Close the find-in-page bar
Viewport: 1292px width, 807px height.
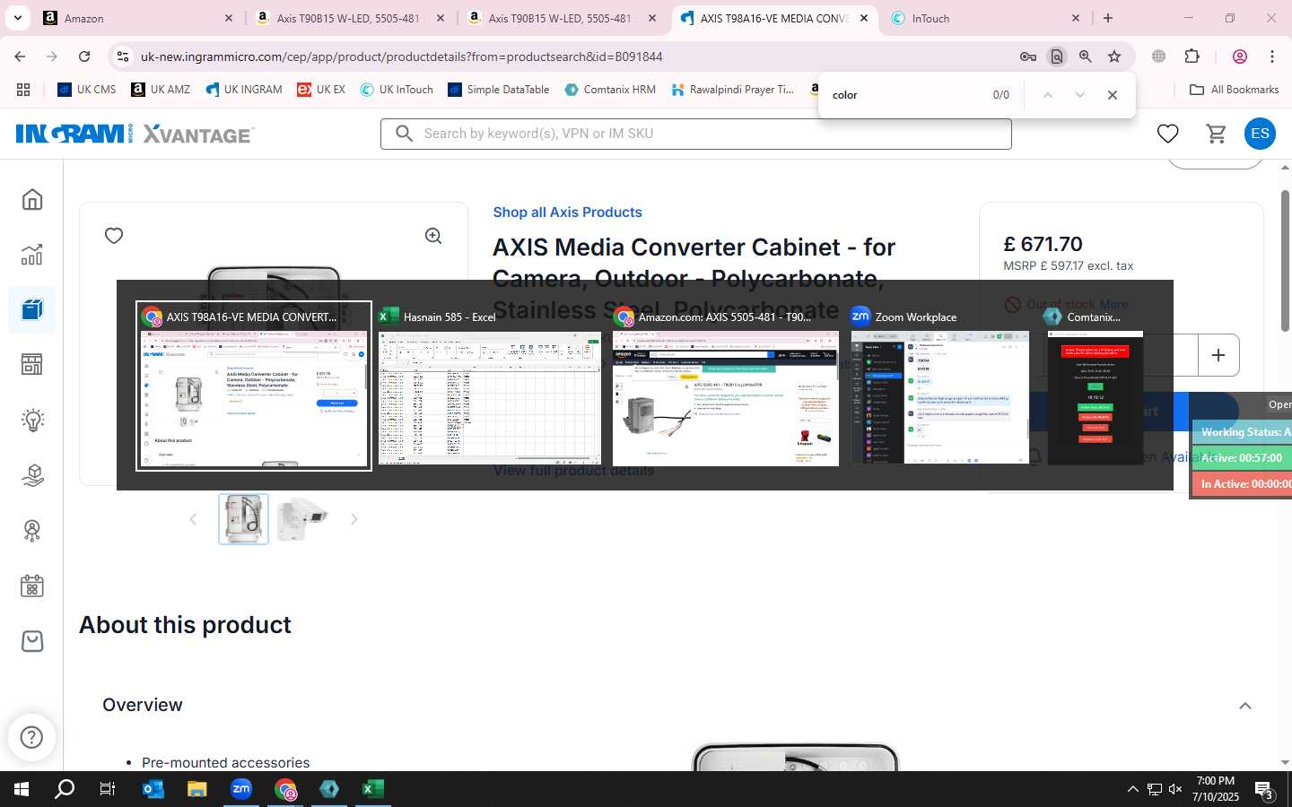1113,95
